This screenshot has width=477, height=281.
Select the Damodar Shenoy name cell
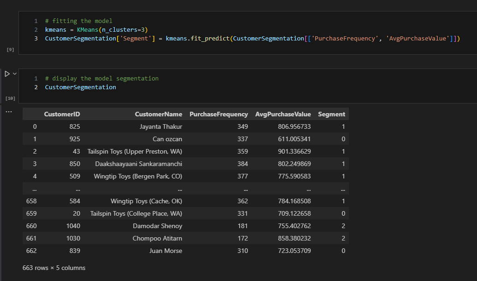coord(158,226)
